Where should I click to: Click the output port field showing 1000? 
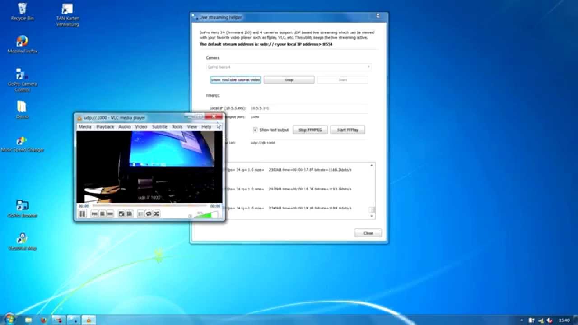click(309, 117)
